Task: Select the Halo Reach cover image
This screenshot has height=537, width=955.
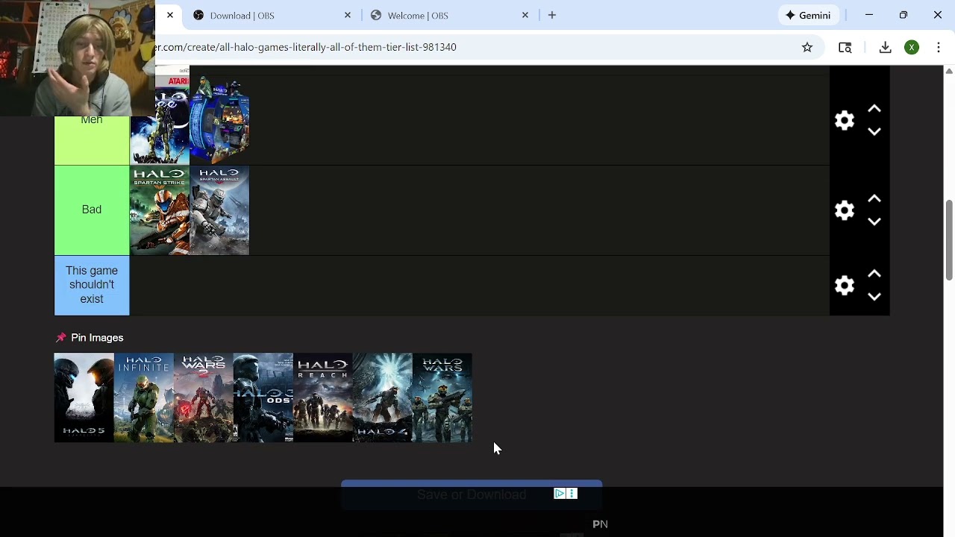Action: 323,398
